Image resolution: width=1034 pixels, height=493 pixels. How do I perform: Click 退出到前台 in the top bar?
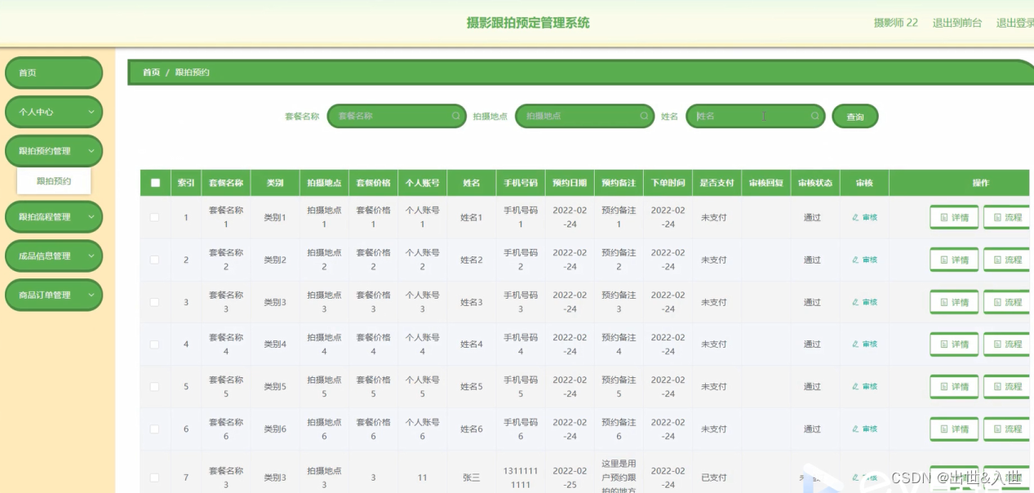coord(957,23)
